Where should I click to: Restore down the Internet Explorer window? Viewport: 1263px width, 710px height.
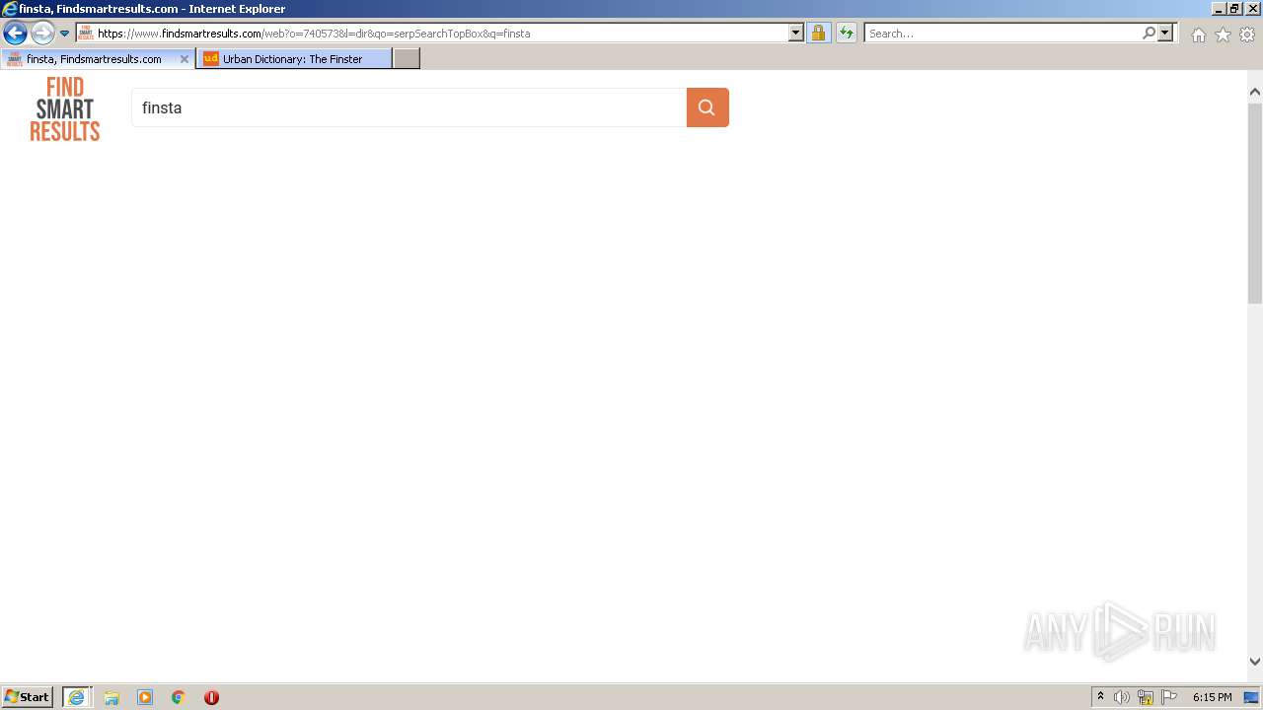pyautogui.click(x=1235, y=8)
